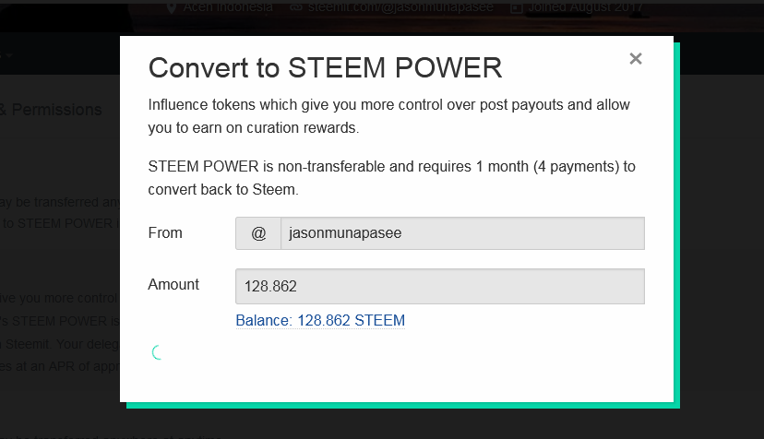Click the Aceh Indonesia location text
Viewport: 764px width, 439px height.
pyautogui.click(x=228, y=6)
